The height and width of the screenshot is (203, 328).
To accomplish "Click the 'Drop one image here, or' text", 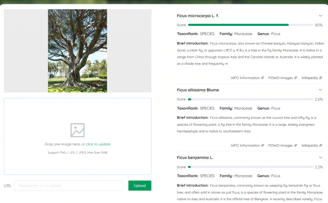I will coord(65,144).
